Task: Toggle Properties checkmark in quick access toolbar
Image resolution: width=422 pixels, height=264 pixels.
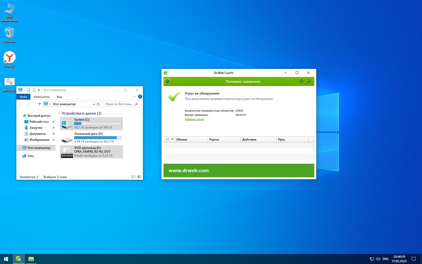Action: (29, 90)
